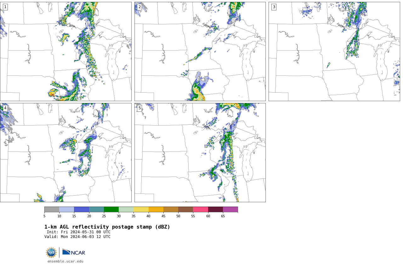Click the maroon 60-65 dBZ swatch
Image resolution: width=403 pixels, height=265 pixels.
coord(215,209)
